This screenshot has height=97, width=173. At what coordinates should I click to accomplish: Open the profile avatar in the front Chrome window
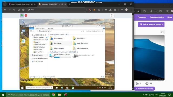[x=127, y=10]
